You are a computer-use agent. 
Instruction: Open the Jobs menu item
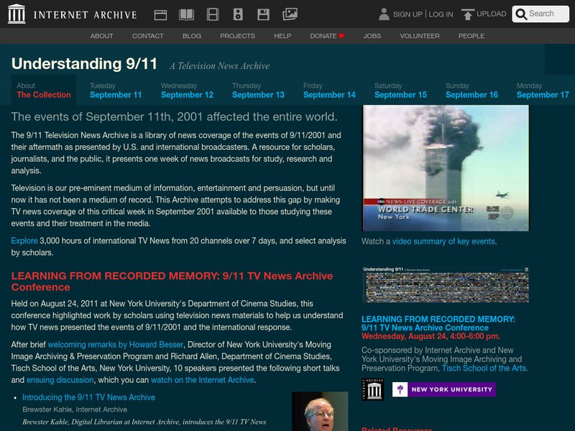372,36
